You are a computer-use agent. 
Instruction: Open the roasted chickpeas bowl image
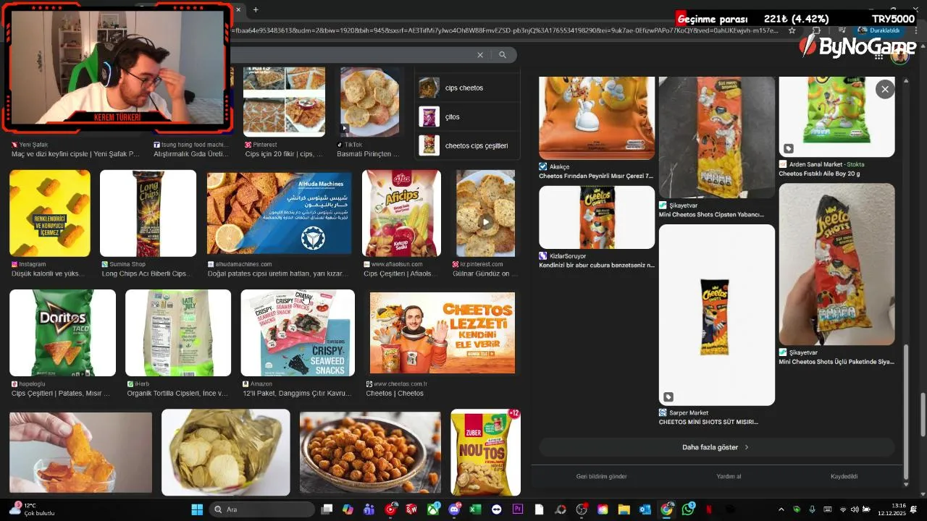pyautogui.click(x=370, y=452)
